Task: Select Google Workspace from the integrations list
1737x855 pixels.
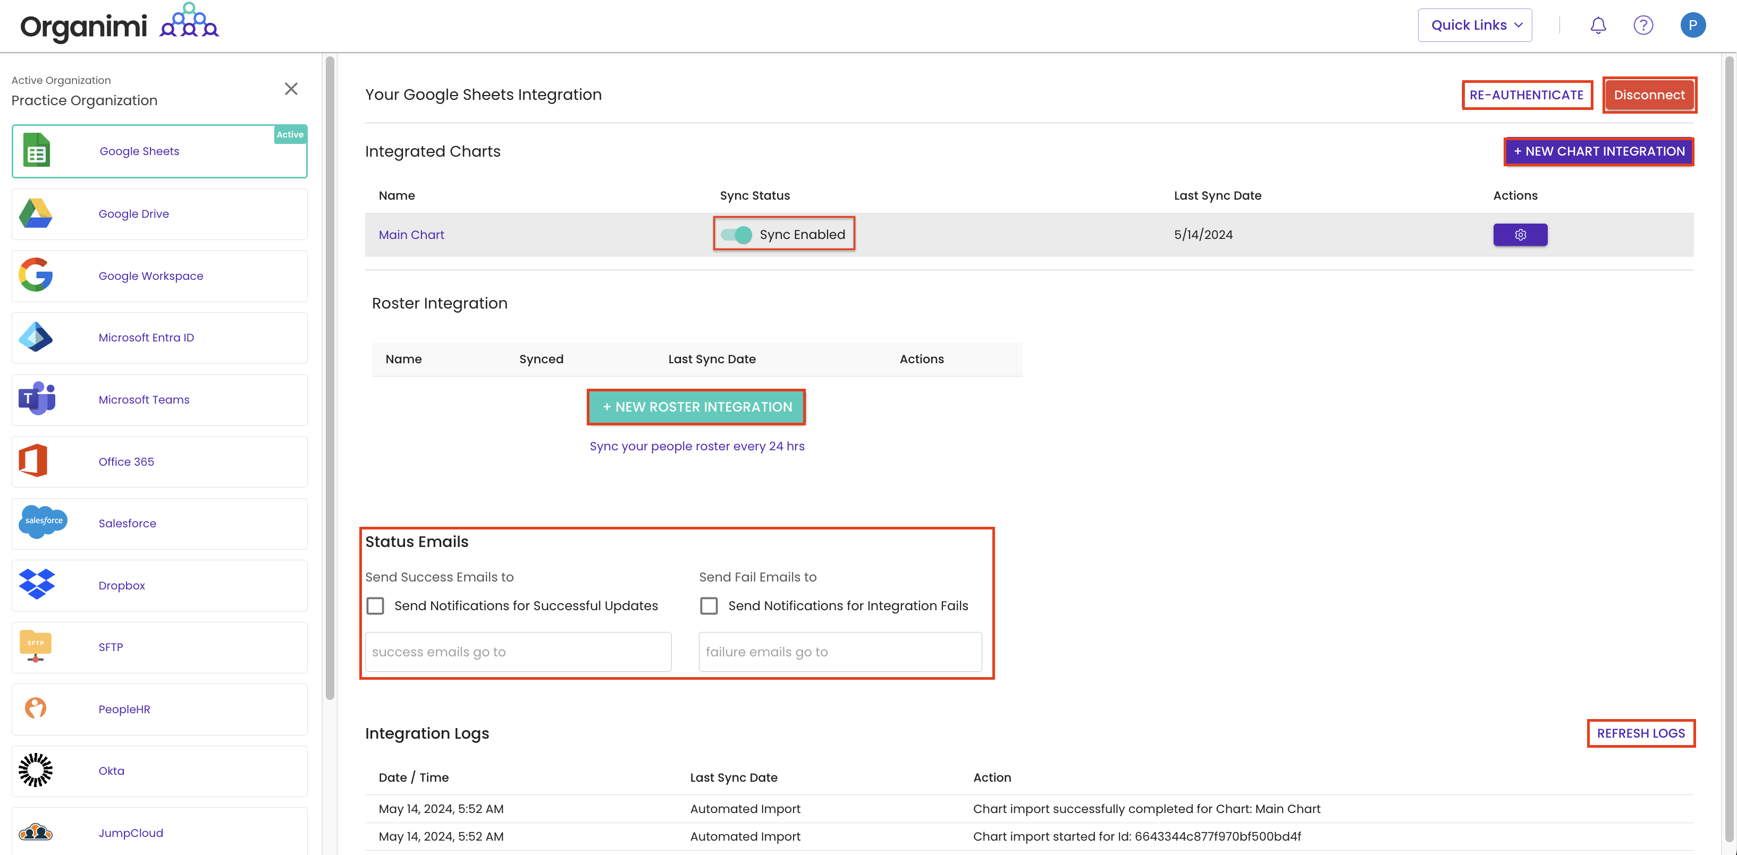Action: pyautogui.click(x=150, y=276)
